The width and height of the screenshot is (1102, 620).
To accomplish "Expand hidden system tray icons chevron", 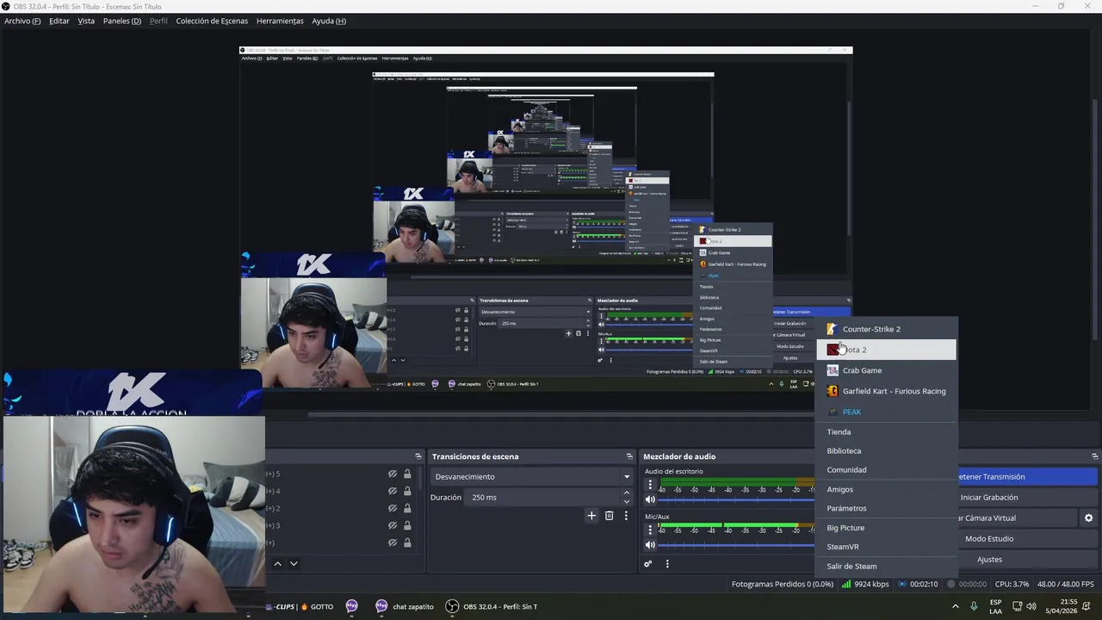I will [956, 606].
